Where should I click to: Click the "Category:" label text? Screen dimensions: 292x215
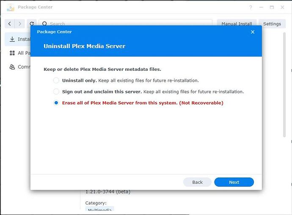tap(96, 203)
